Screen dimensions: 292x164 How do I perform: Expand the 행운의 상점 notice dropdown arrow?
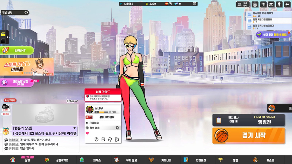tap(75, 128)
